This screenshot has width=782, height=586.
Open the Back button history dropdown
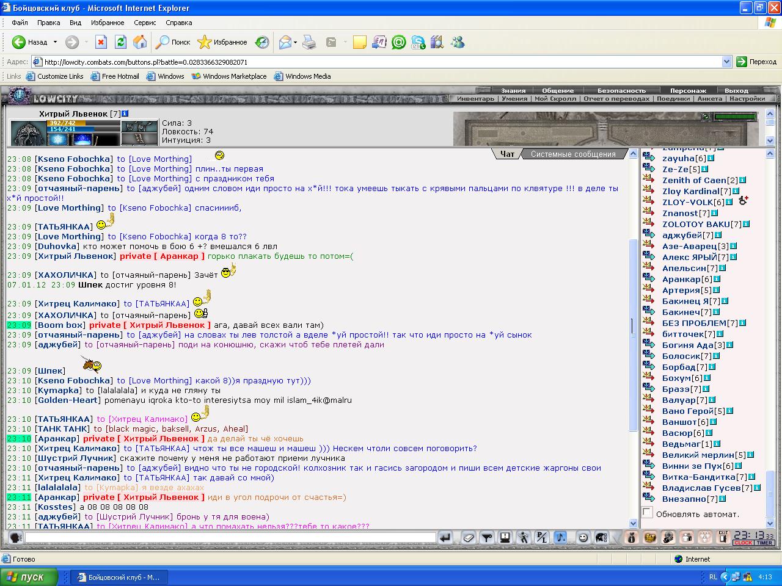[x=55, y=42]
